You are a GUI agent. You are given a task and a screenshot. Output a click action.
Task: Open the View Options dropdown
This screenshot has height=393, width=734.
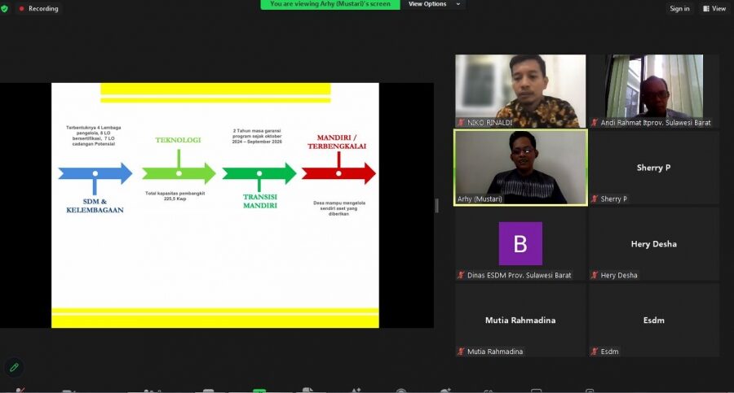point(434,4)
